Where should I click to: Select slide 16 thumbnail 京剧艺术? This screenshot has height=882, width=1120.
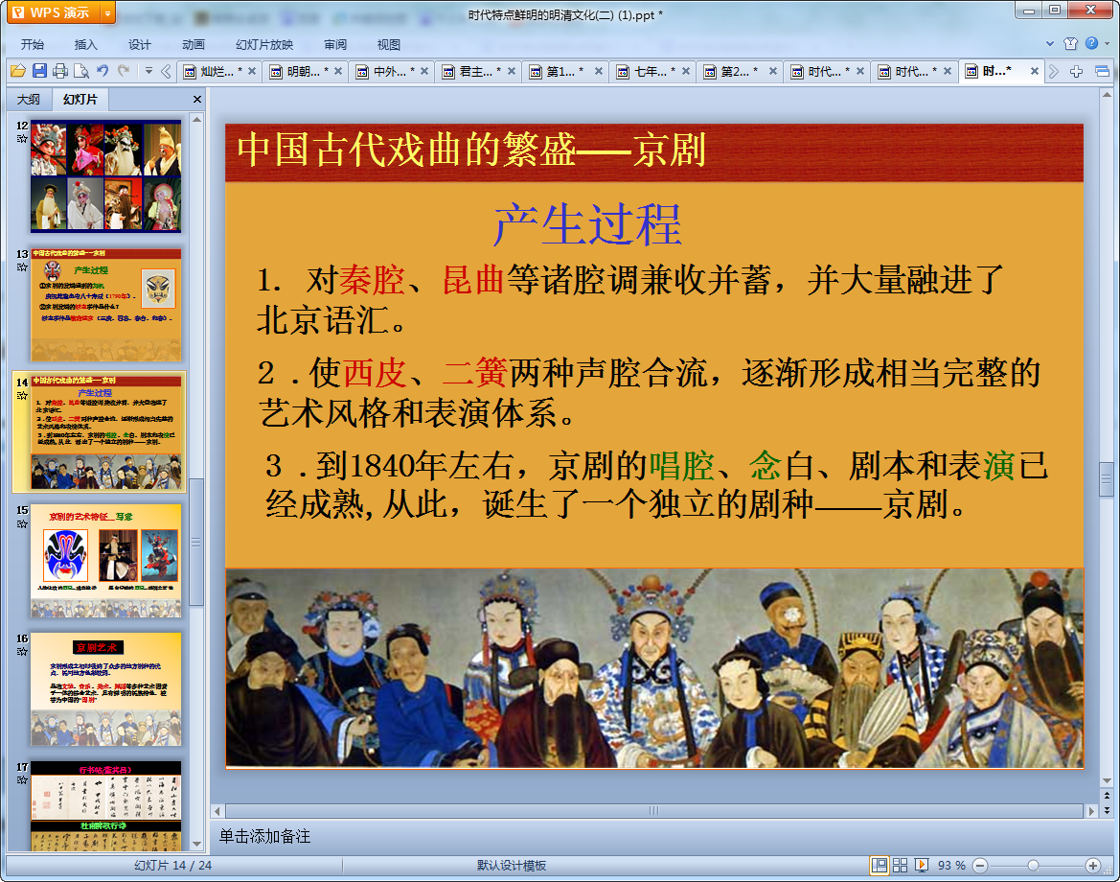coord(105,689)
